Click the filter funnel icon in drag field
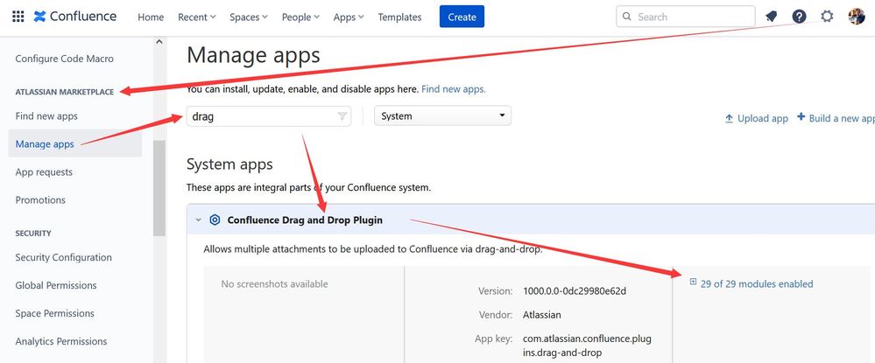This screenshot has height=363, width=875. [x=342, y=116]
